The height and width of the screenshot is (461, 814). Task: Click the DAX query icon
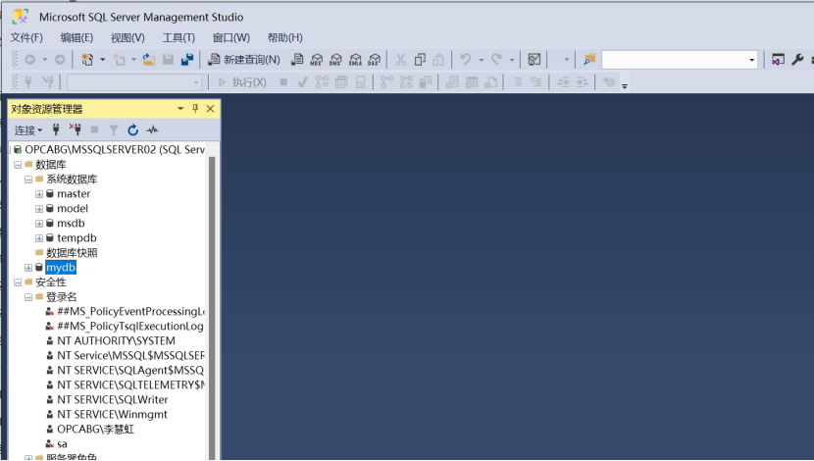375,60
